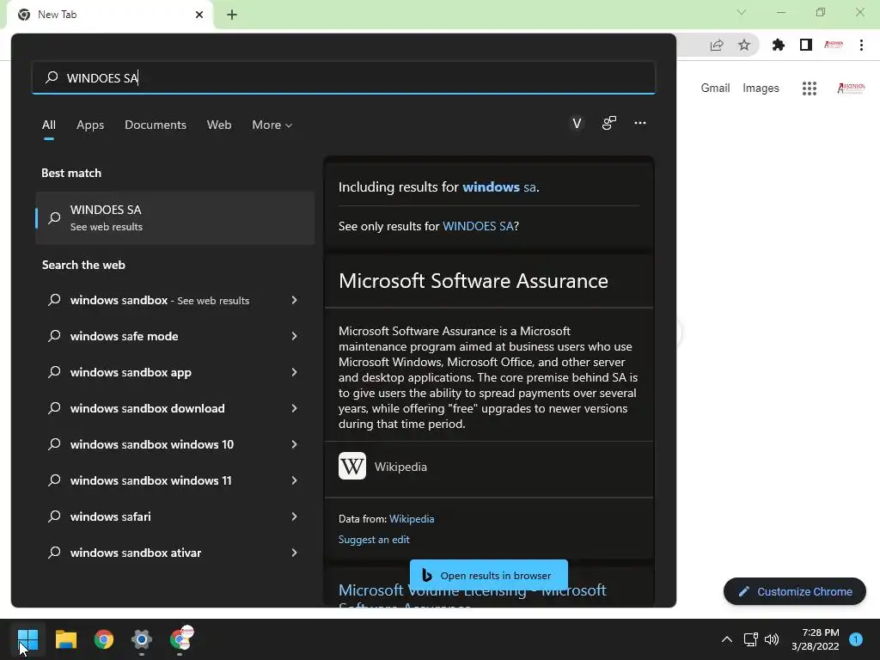Screen dimensions: 880x660
Task: Close the New Tab tab
Action: pyautogui.click(x=199, y=15)
